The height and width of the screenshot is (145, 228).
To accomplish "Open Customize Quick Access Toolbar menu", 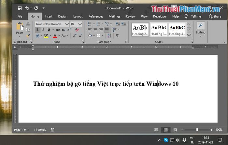I will [x=43, y=8].
